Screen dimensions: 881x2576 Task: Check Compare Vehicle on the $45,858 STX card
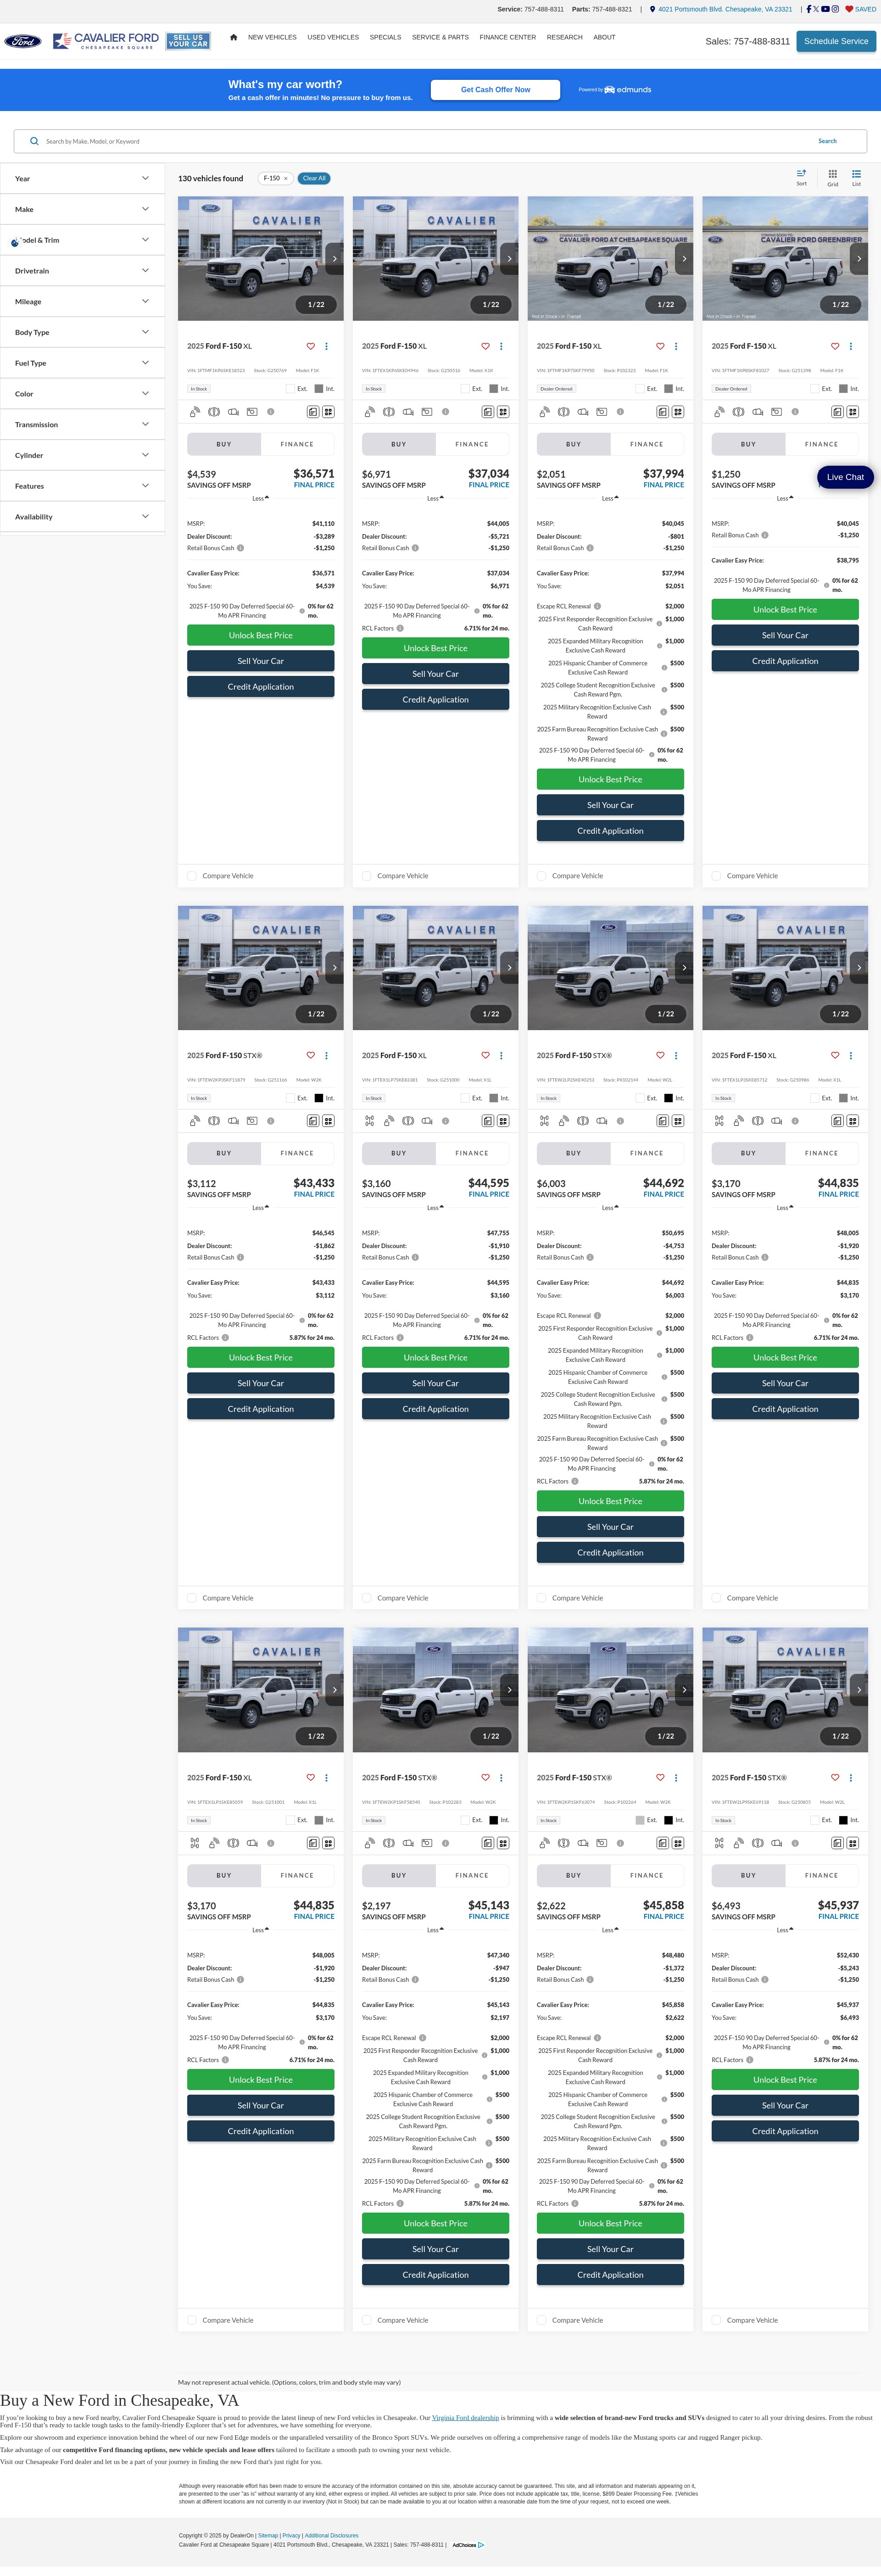click(542, 2320)
